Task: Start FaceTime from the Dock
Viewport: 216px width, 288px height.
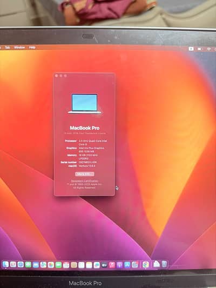Action: (58, 265)
